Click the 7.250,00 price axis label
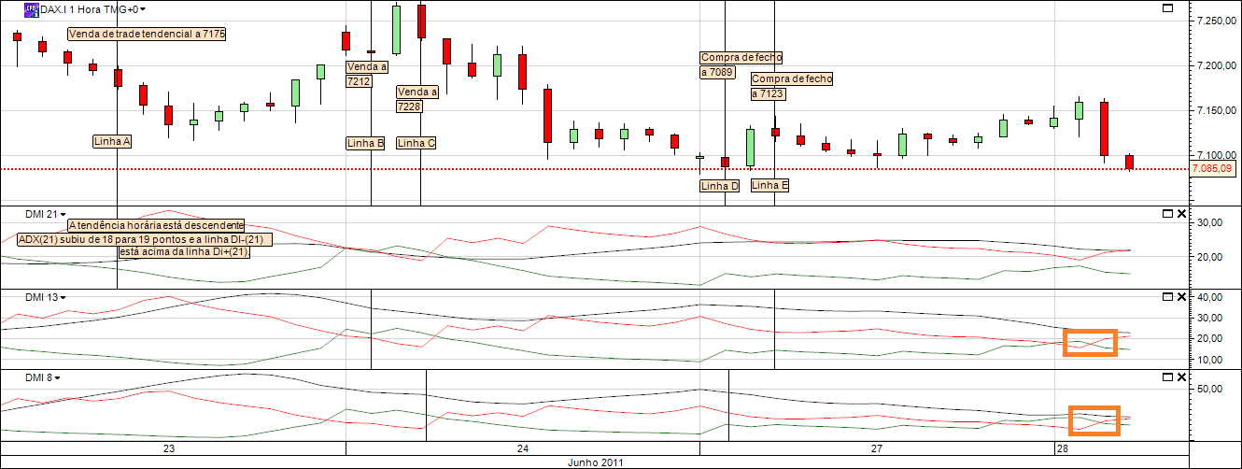The image size is (1242, 469). 1215,21
